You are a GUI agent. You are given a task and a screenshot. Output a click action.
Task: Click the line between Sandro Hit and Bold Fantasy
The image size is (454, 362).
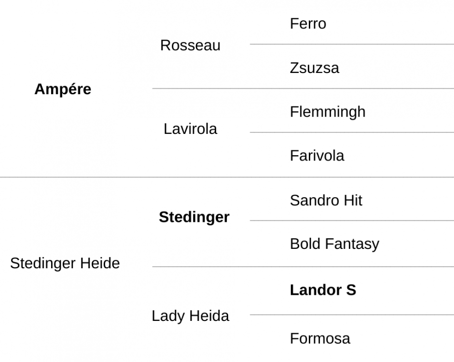pyautogui.click(x=352, y=220)
